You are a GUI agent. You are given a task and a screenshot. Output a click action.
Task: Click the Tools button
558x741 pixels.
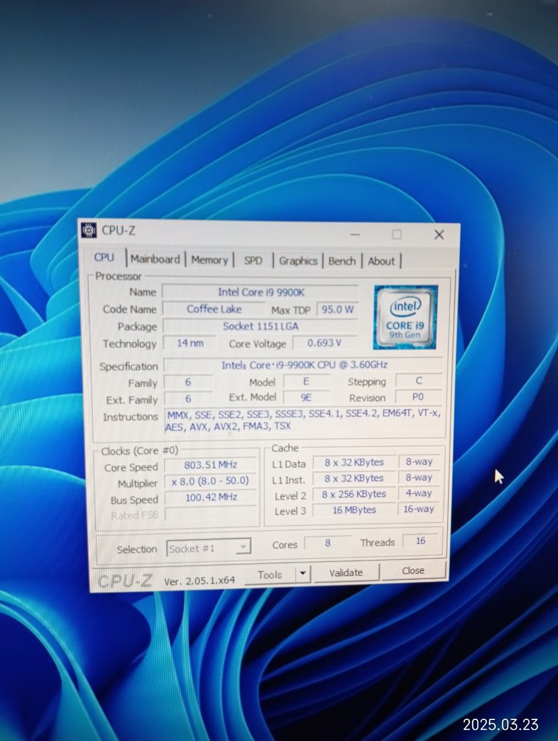pos(270,575)
